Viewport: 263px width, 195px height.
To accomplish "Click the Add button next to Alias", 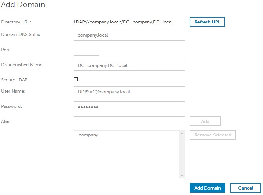I will [205, 121].
